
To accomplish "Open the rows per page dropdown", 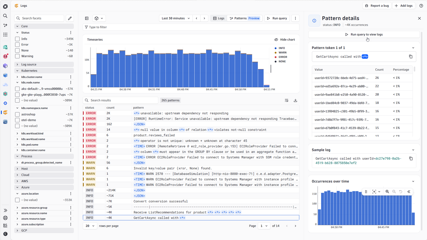I will click(90, 226).
